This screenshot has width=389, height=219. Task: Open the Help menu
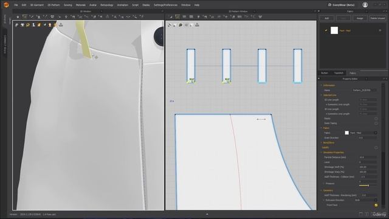pyautogui.click(x=197, y=5)
